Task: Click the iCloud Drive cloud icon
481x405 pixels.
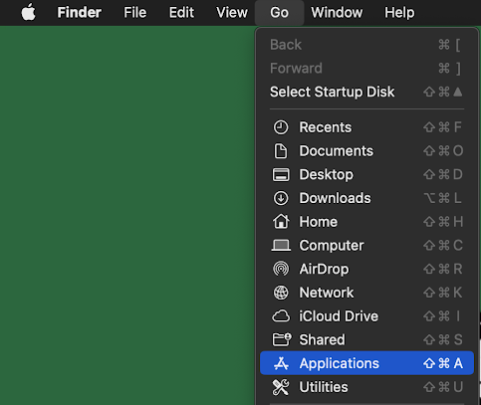Action: click(281, 316)
